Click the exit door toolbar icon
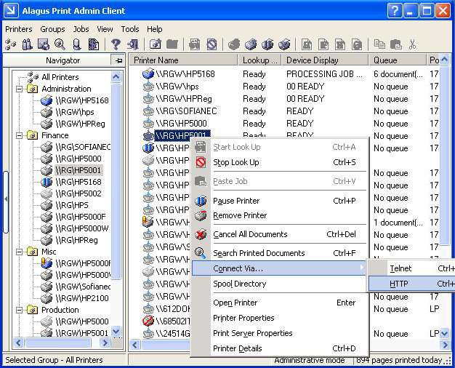 (132, 44)
